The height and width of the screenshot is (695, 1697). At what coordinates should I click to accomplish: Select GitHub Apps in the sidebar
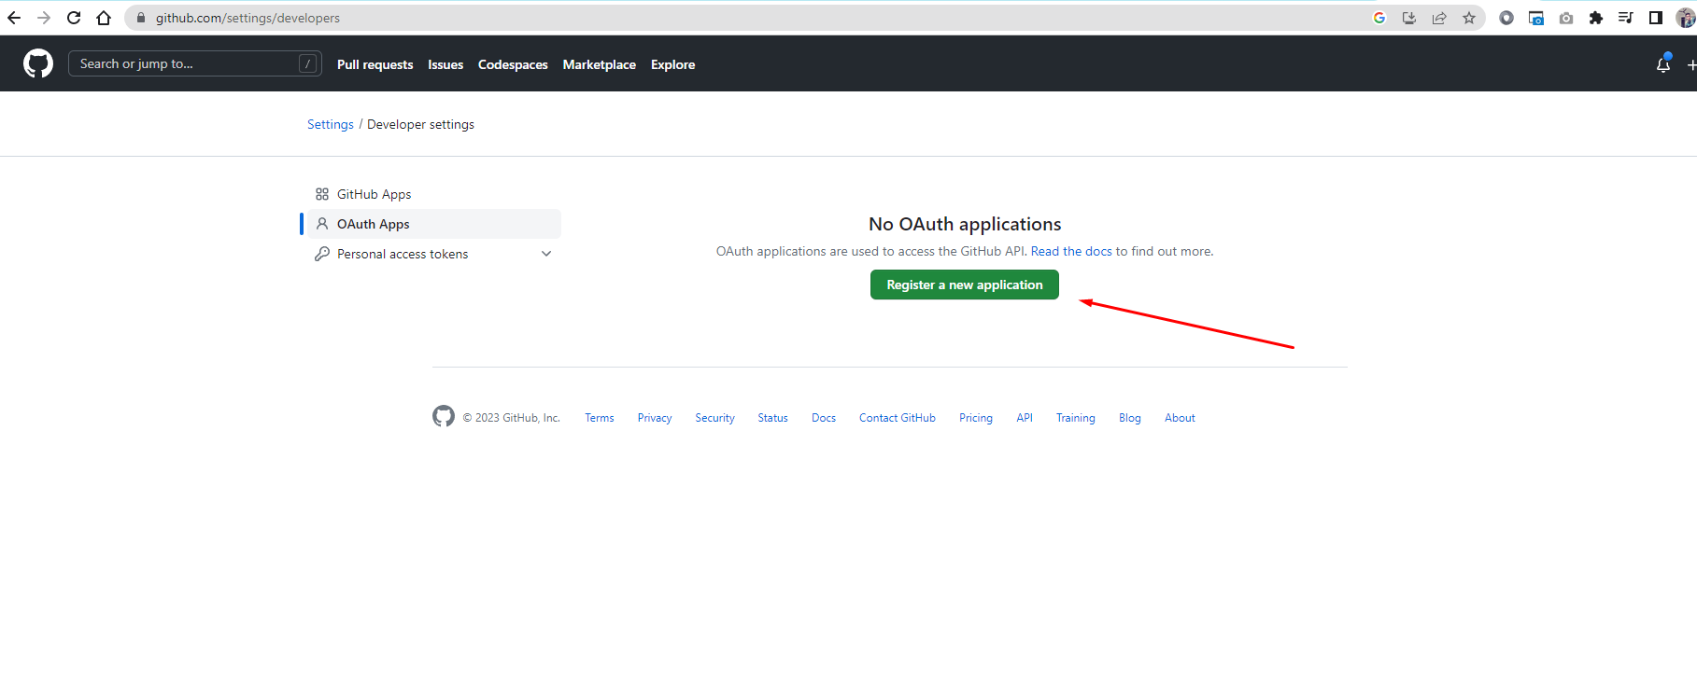coord(434,194)
